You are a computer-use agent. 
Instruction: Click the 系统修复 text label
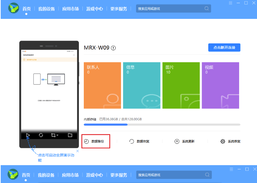coord(234,141)
